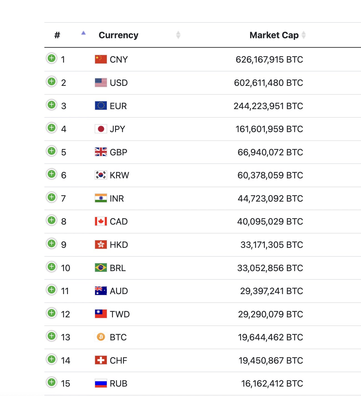This screenshot has height=396, width=361.
Task: Click the Brazil flag icon
Action: (101, 268)
